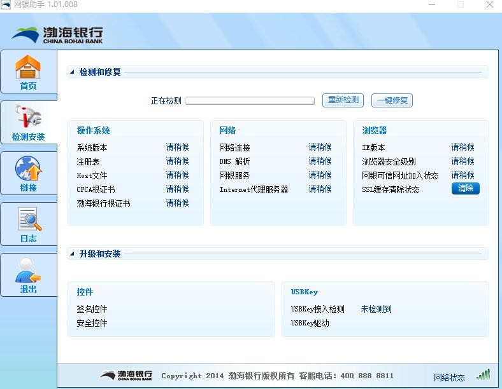Click USBKey接入检测 status 未检测到
502x389 pixels.
coord(376,310)
